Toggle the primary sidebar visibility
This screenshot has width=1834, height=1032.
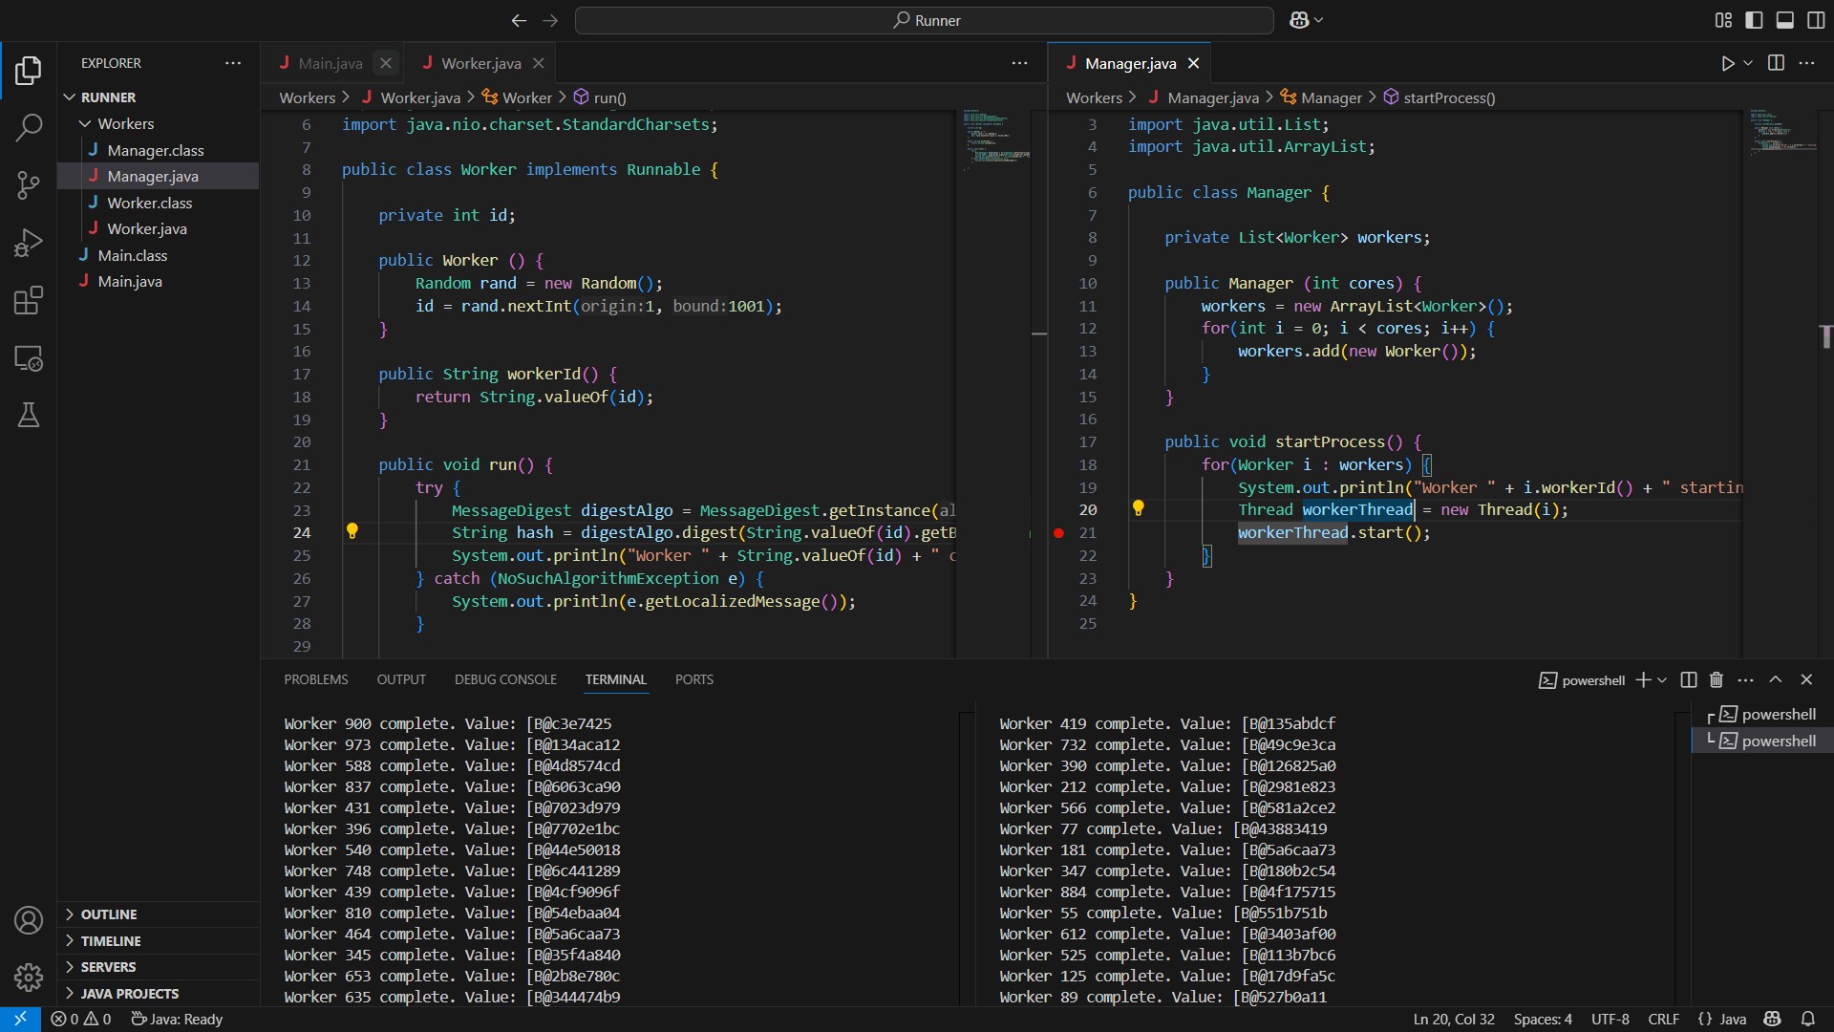(x=1754, y=20)
